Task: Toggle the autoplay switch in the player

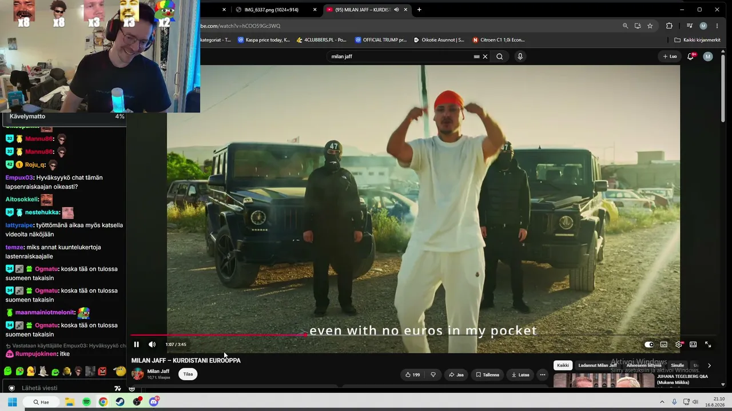Action: click(x=649, y=344)
